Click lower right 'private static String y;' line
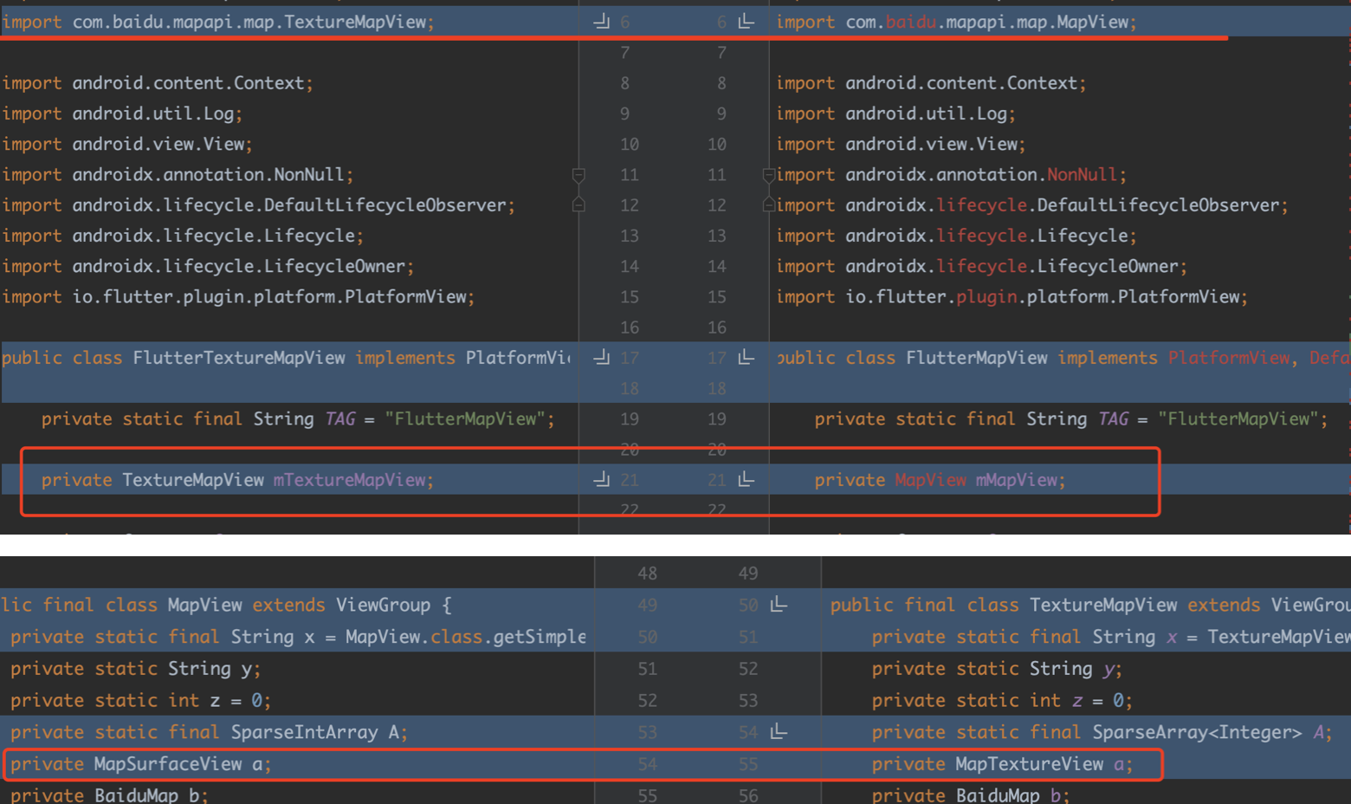 (x=997, y=669)
